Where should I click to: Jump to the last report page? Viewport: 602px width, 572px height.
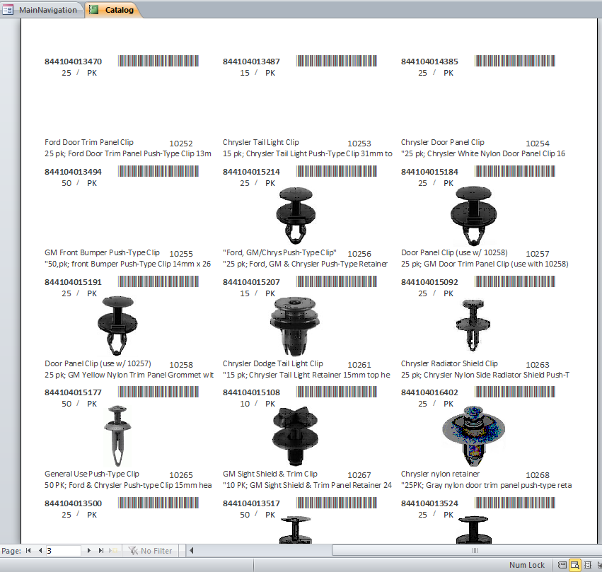[x=101, y=551]
